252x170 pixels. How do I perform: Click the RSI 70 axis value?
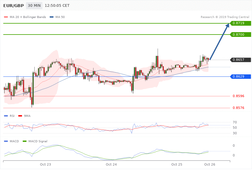click(235, 122)
